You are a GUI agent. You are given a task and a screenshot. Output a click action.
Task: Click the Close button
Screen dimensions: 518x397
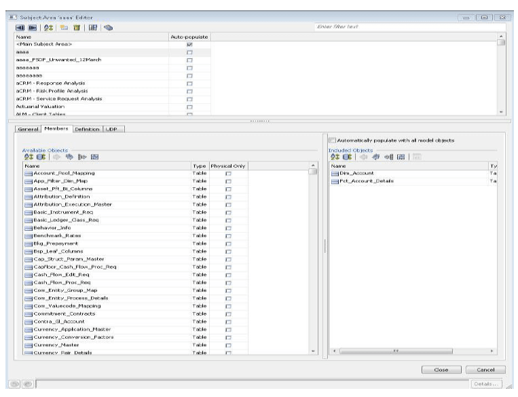(441, 370)
